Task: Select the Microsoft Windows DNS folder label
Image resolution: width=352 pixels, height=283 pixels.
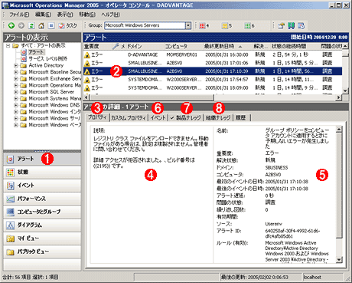Action: point(54,105)
